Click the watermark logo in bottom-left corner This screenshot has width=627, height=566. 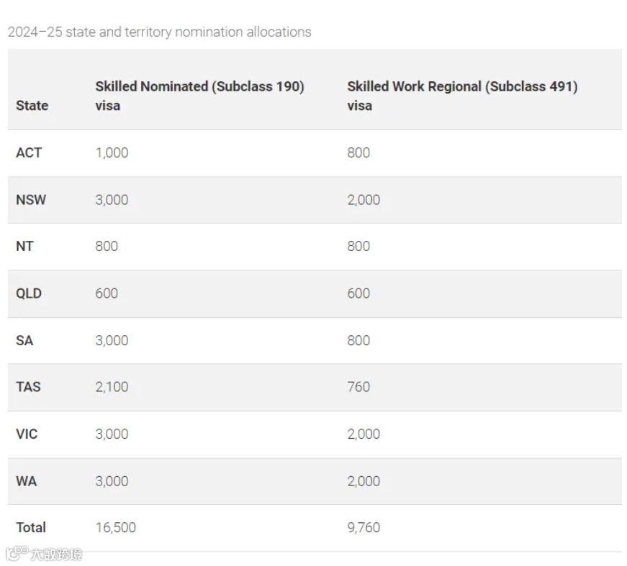pyautogui.click(x=43, y=554)
